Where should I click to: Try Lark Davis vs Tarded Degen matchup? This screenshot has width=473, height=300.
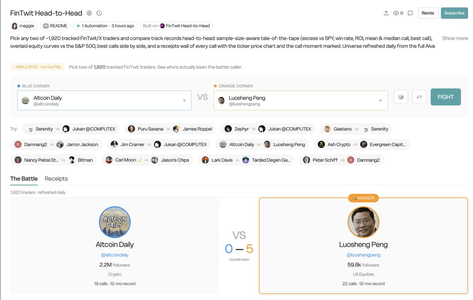[x=246, y=160]
